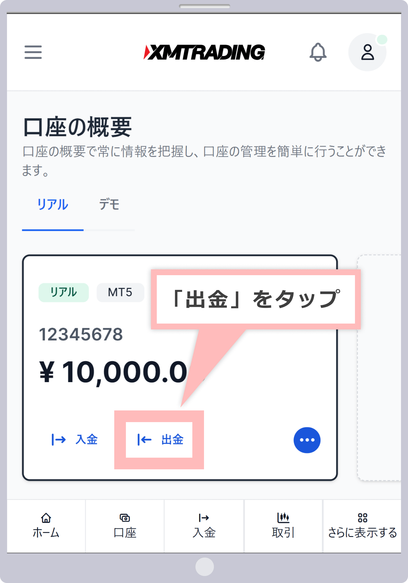Select the リアル tab
This screenshot has width=408, height=583.
point(53,204)
